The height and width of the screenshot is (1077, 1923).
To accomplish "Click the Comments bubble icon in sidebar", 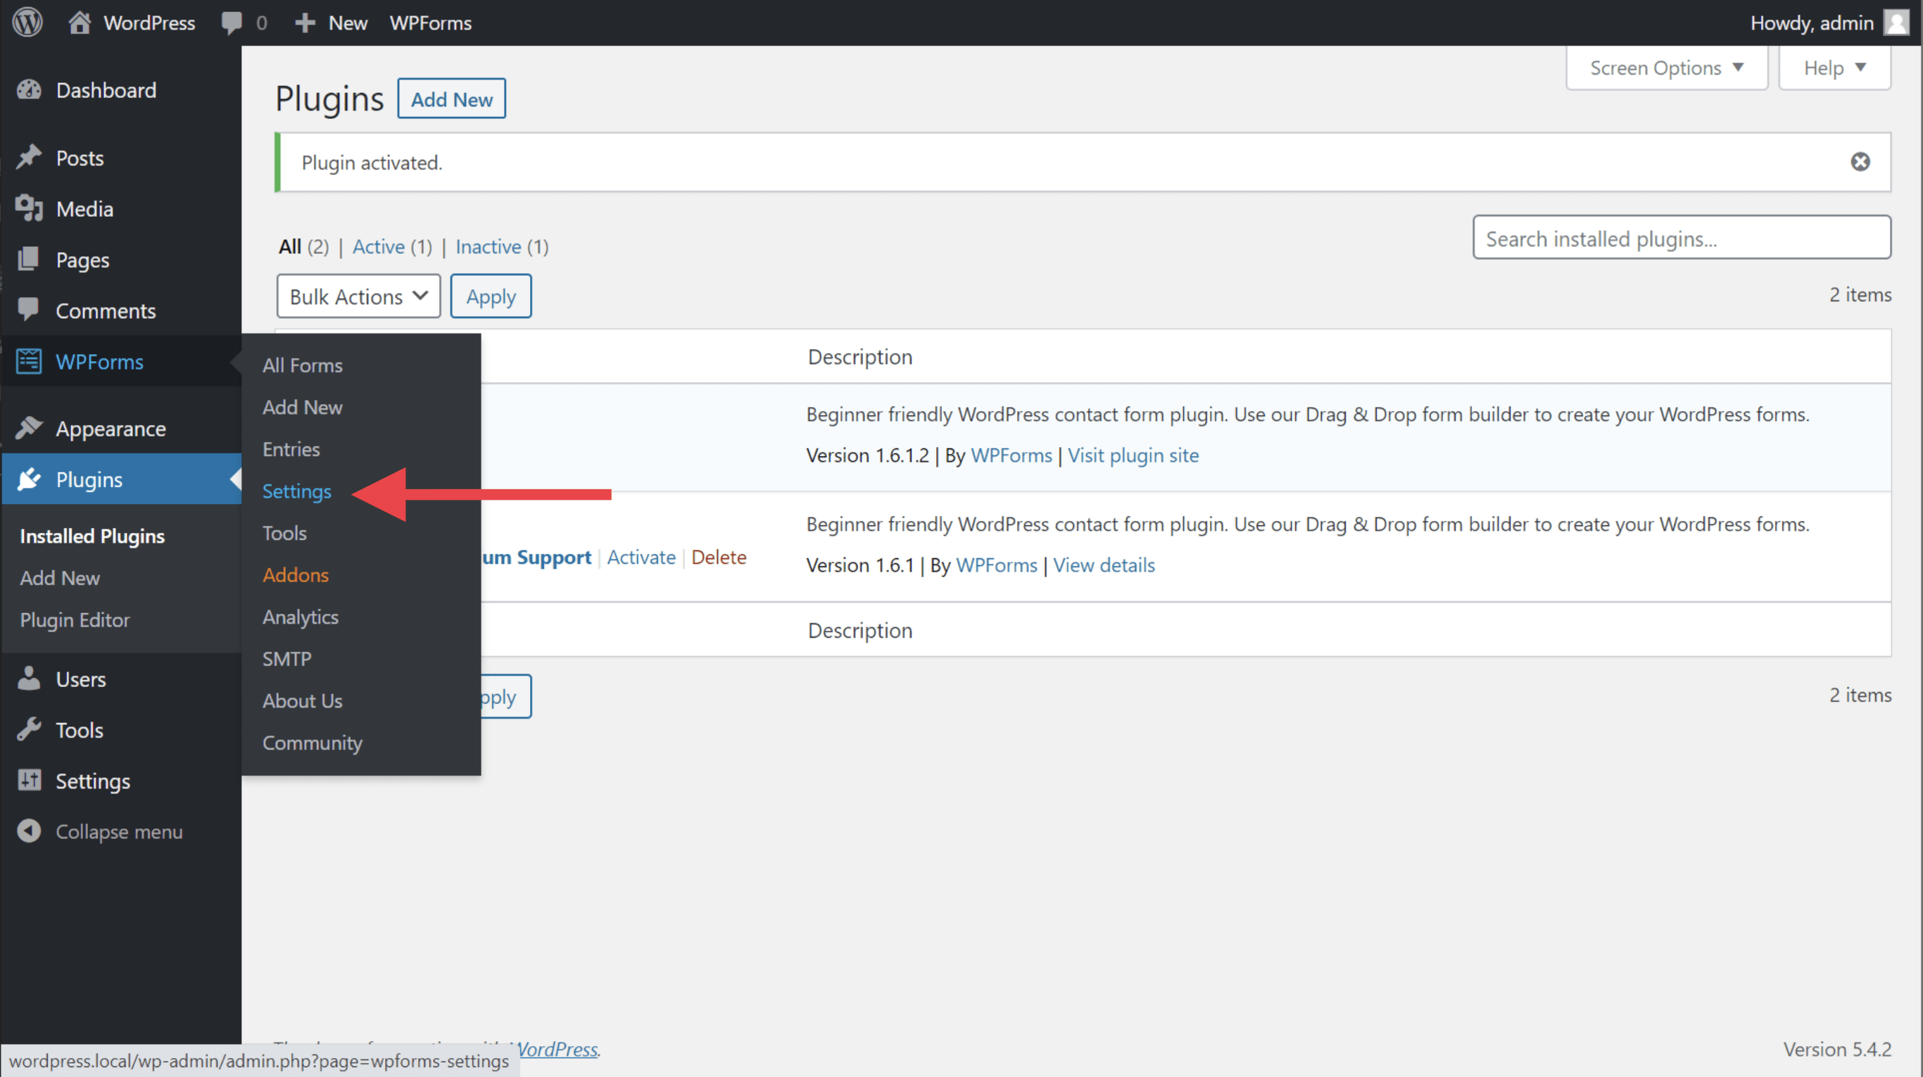I will (x=29, y=310).
